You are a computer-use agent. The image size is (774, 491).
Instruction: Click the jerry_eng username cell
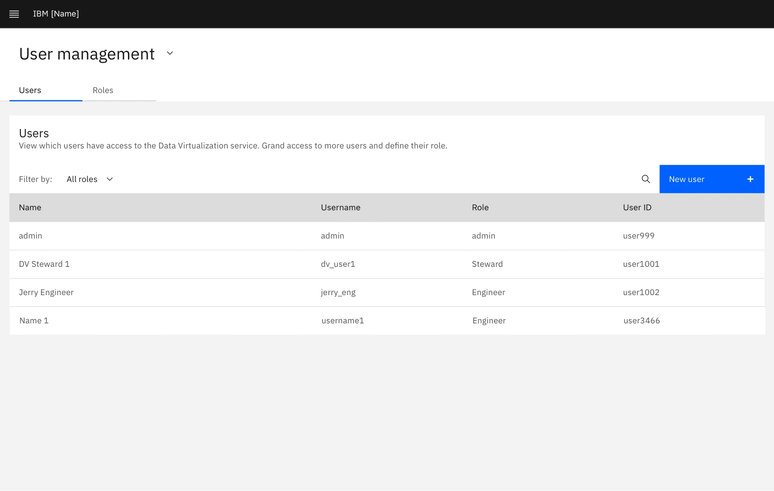(338, 292)
